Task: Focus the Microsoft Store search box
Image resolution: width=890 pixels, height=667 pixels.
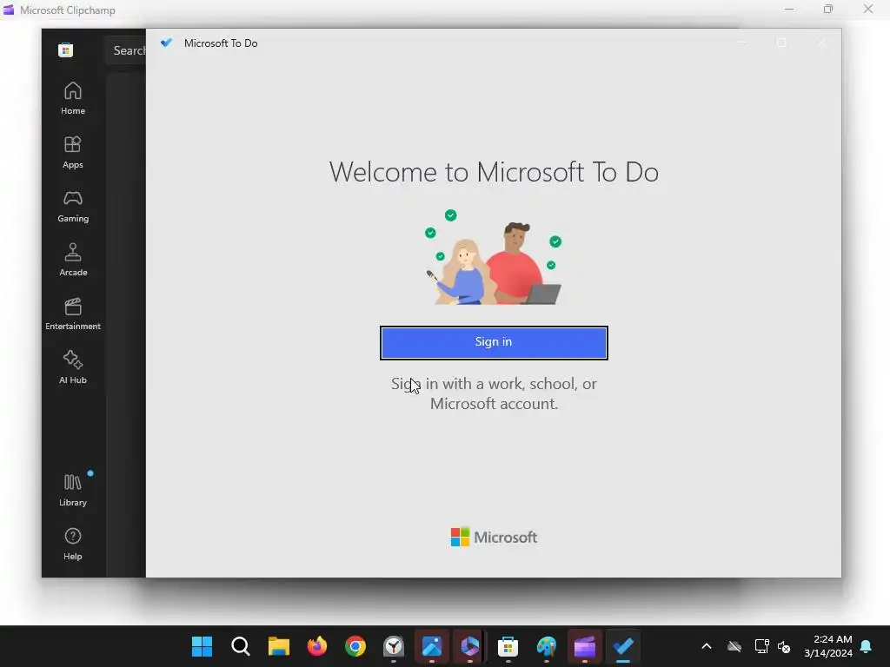Action: pos(125,50)
